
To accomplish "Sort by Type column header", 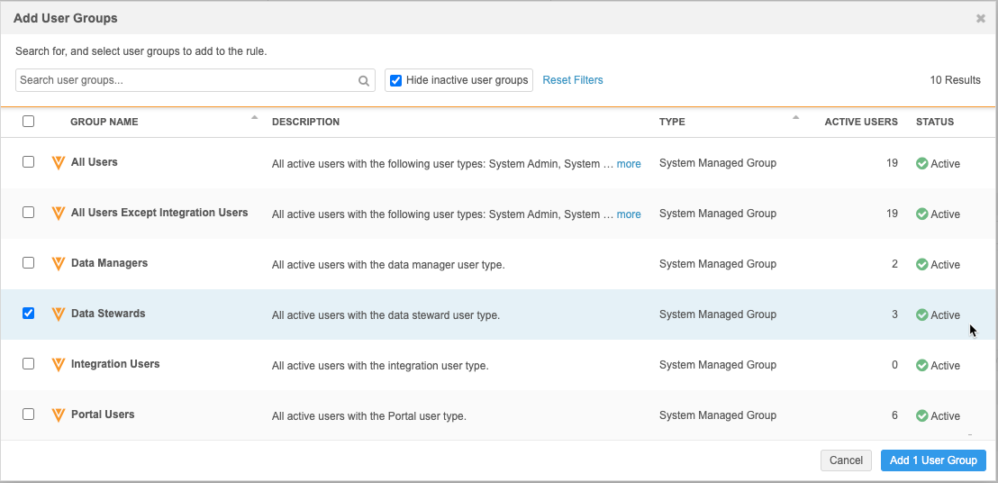I will [x=672, y=122].
